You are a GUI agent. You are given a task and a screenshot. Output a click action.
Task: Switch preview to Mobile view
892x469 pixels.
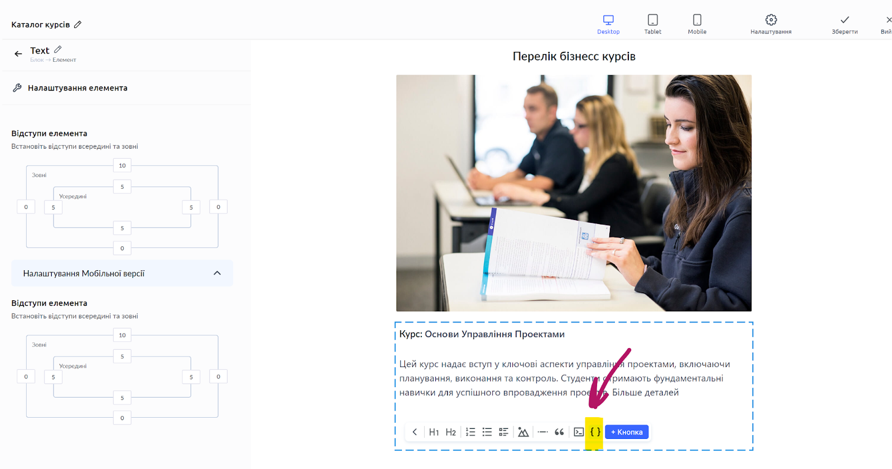coord(697,25)
